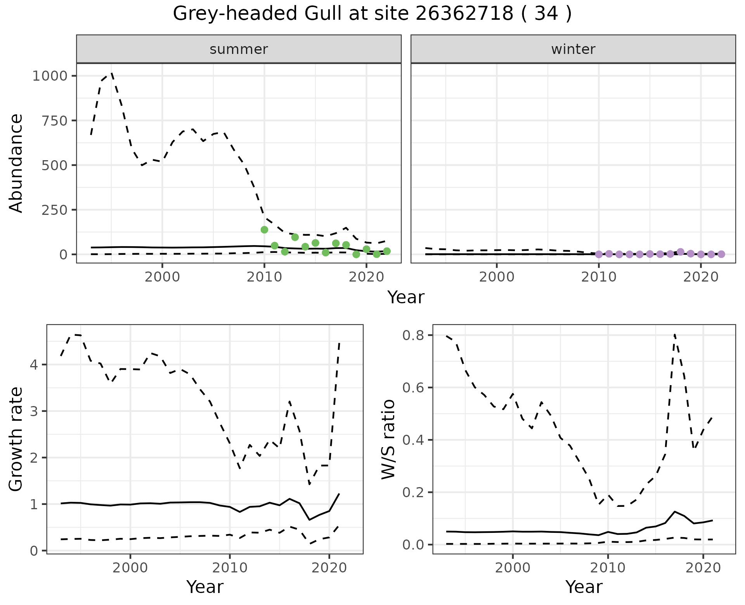Click the 2010 purple winter data point
The width and height of the screenshot is (745, 605).
(599, 254)
